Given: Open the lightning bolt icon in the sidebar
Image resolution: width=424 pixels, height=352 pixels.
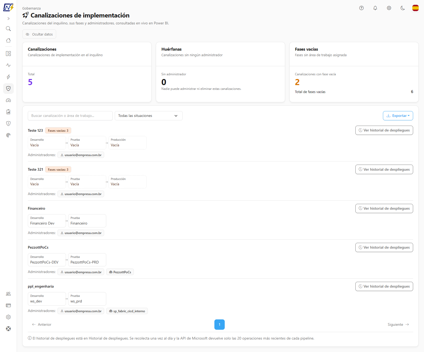Looking at the screenshot, I should pos(8,77).
